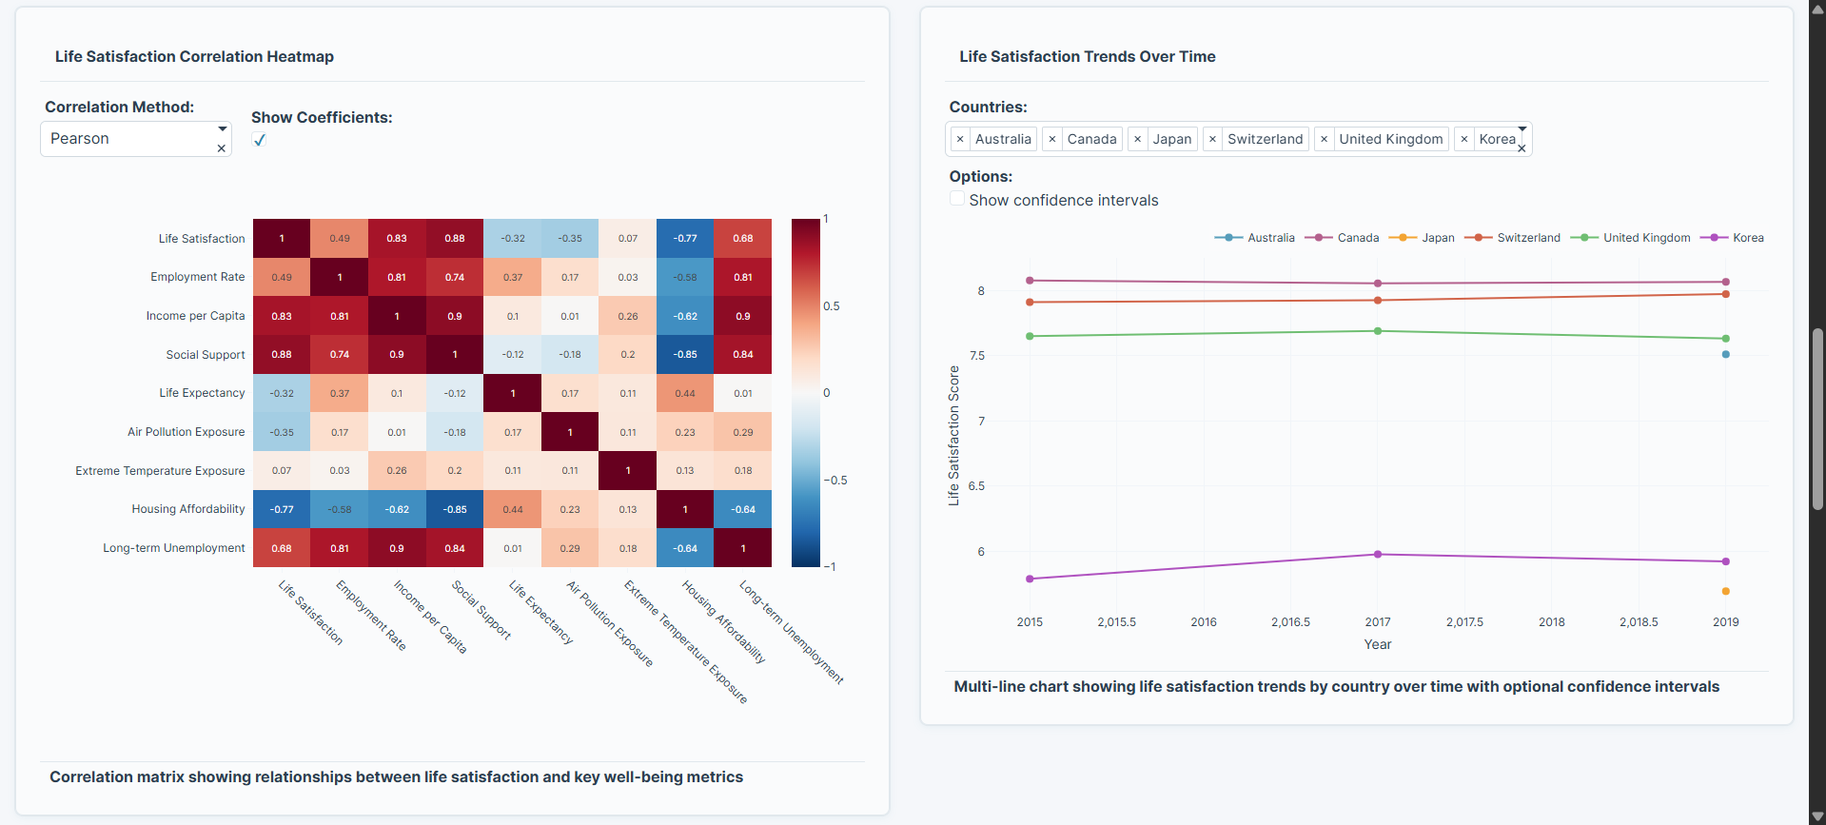Remove United Kingdom from selected countries
Viewport: 1826px width, 825px height.
point(1324,139)
